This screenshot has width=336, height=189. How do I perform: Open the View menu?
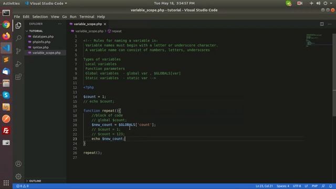(x=55, y=17)
